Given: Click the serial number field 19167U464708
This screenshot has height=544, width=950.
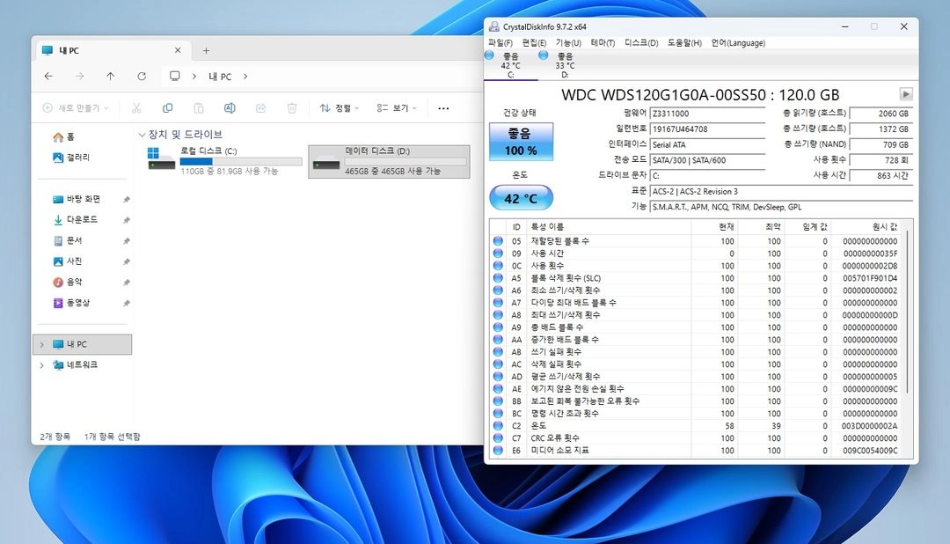Looking at the screenshot, I should [707, 129].
